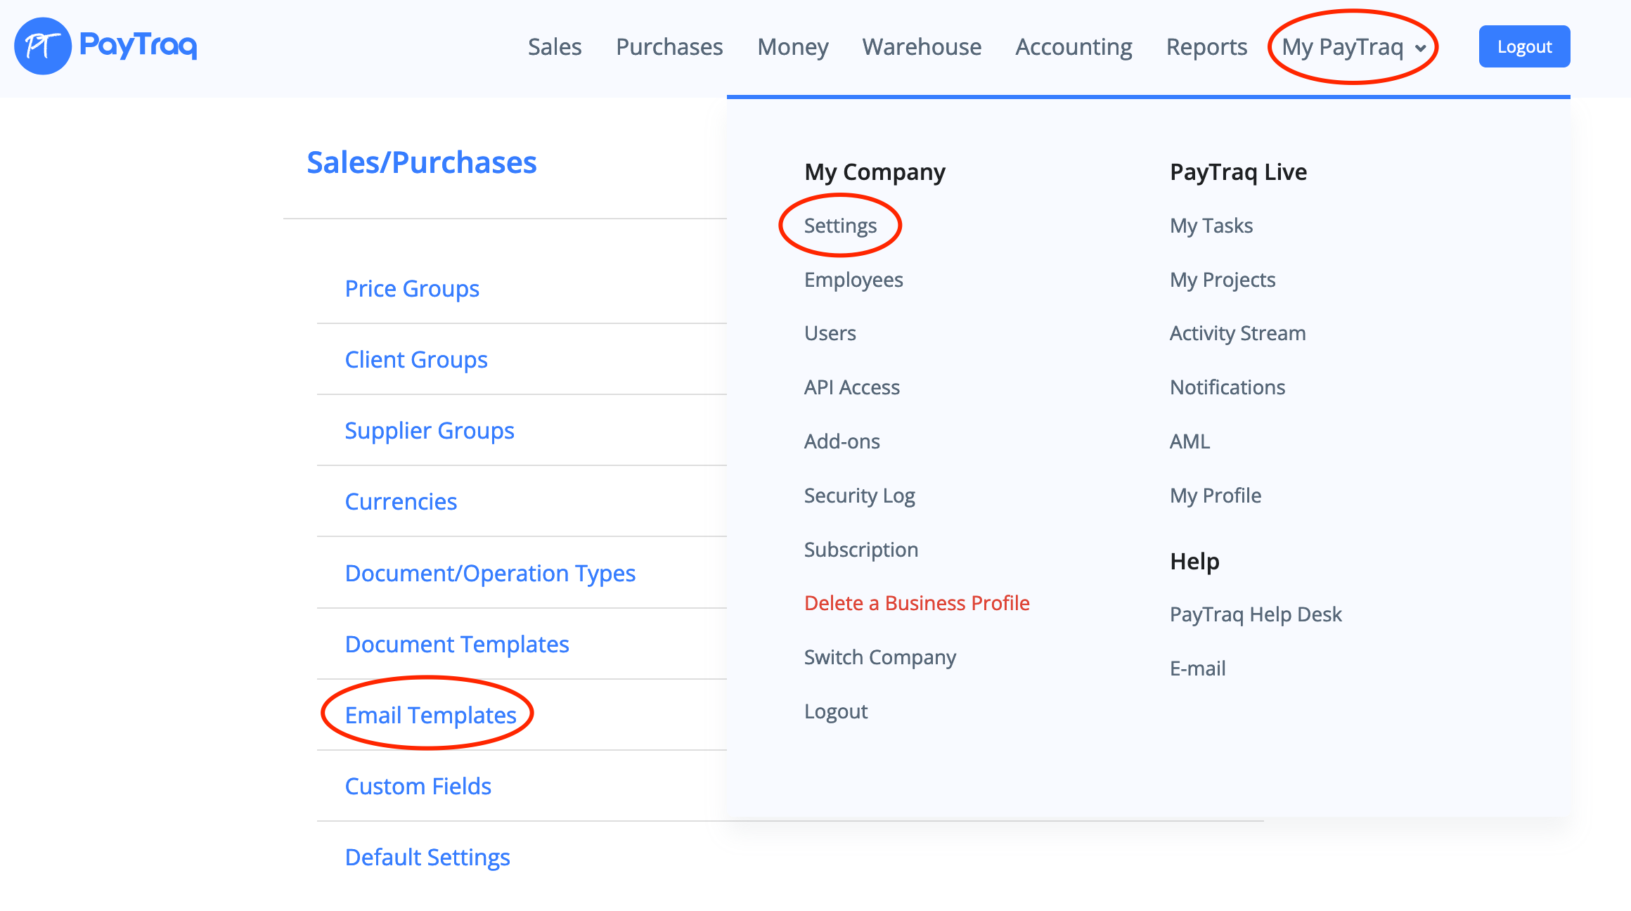This screenshot has width=1631, height=911.
Task: Open Custom Fields settings
Action: [x=418, y=786]
